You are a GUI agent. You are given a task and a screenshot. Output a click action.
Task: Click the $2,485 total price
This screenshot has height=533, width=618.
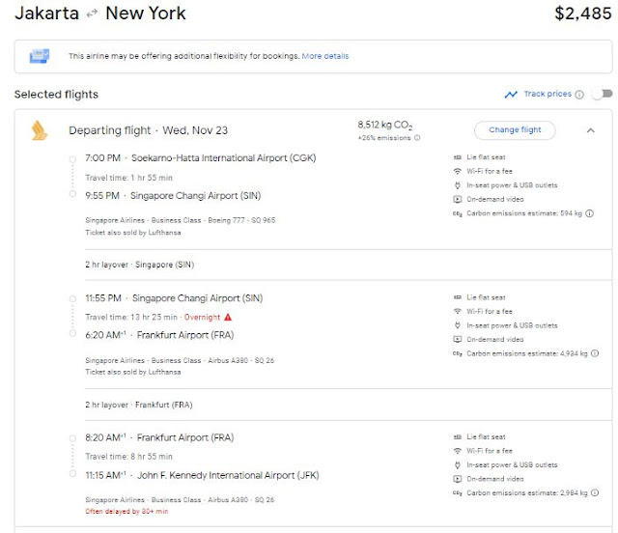[x=583, y=14]
